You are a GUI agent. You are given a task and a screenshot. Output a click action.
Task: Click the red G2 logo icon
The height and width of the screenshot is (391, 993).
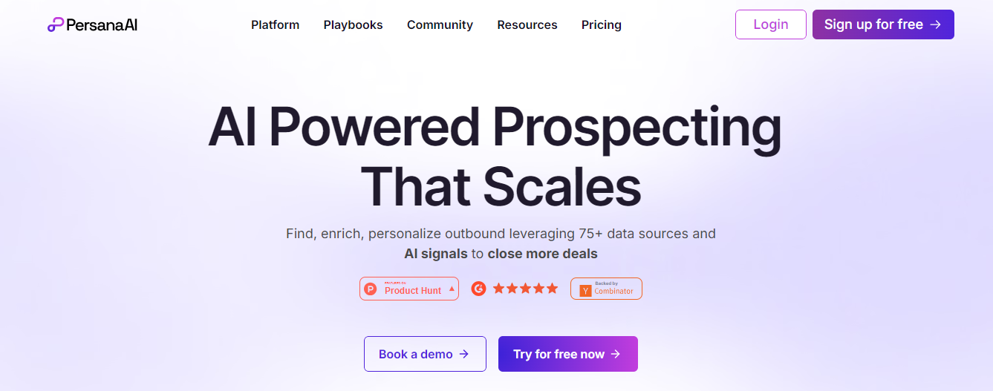(478, 289)
